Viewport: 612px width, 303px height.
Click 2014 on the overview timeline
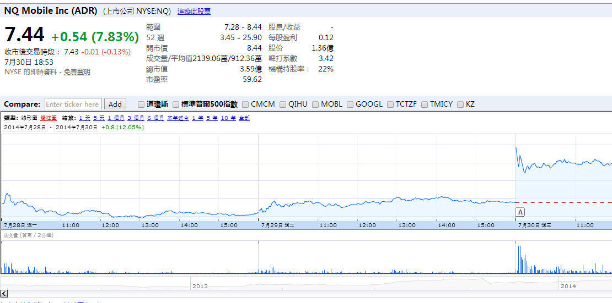click(568, 287)
